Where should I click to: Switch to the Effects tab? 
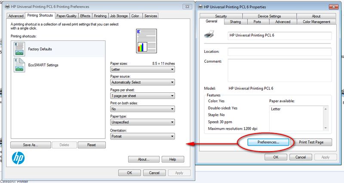pos(85,16)
